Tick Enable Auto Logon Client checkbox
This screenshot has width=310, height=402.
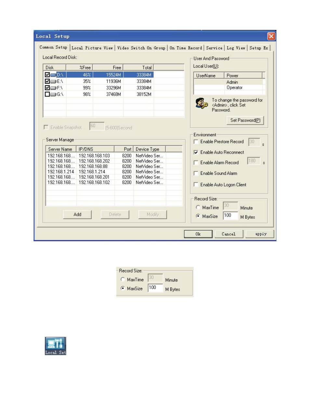coord(196,185)
